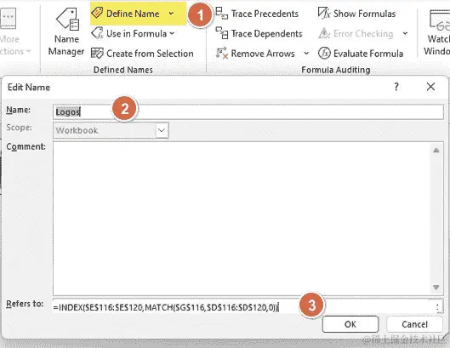
Task: Expand the Remove Arrows dropdown arrow
Action: tap(306, 53)
